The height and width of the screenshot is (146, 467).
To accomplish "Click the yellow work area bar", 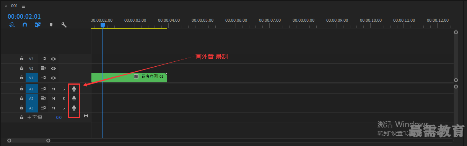I will pos(129,28).
